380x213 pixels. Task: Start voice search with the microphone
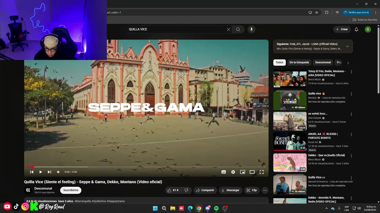click(251, 29)
